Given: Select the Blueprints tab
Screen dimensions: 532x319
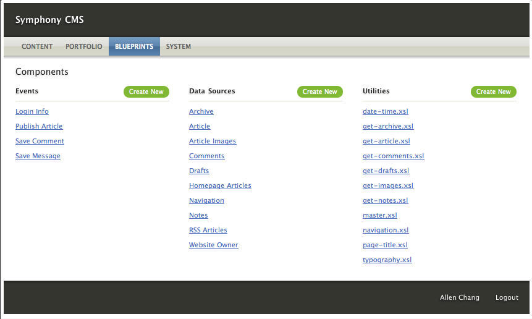Looking at the screenshot, I should click(x=134, y=46).
